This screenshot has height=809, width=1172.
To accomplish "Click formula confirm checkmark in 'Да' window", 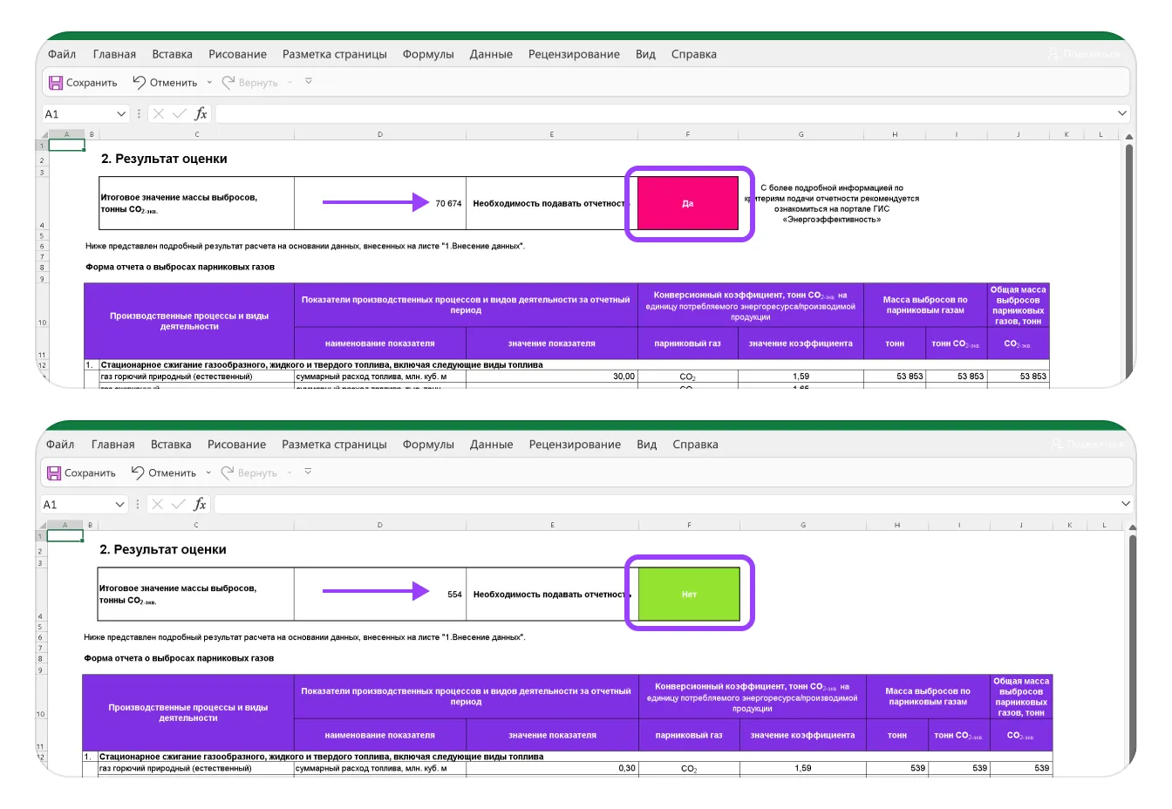I will pos(180,113).
